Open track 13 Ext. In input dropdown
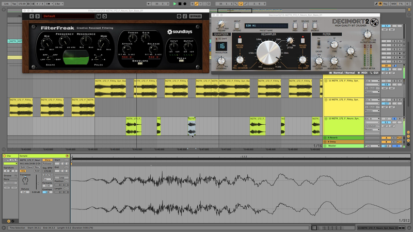 (x=372, y=119)
